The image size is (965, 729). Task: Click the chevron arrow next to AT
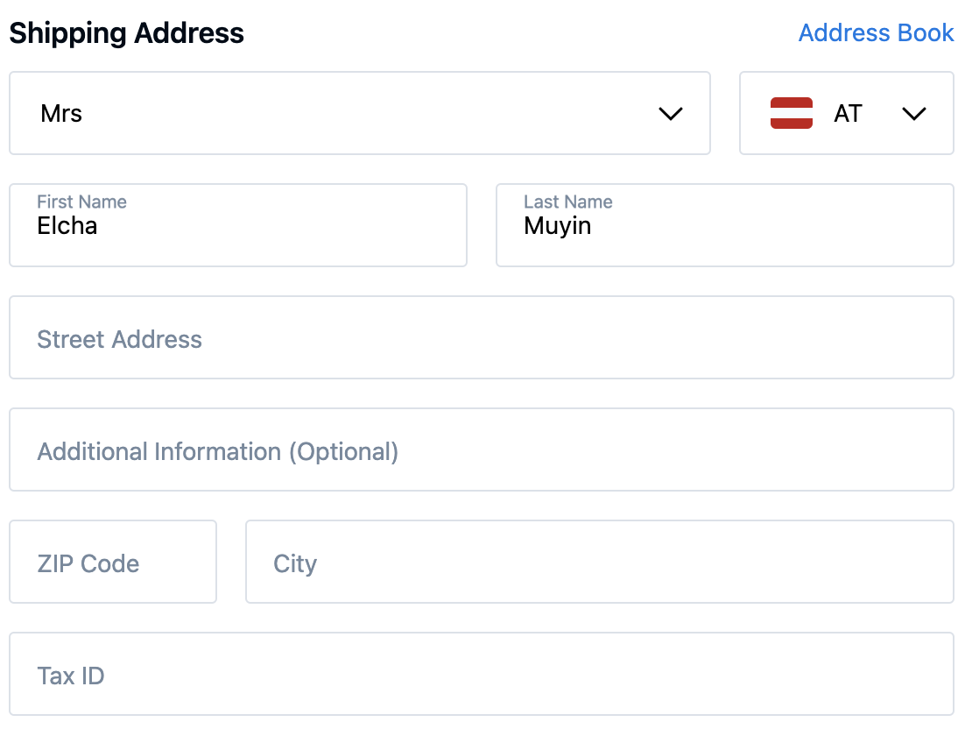[x=913, y=114]
